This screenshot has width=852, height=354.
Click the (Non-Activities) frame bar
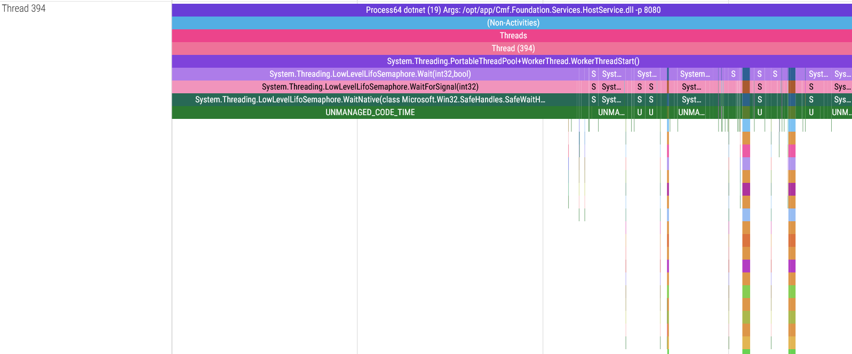click(512, 23)
